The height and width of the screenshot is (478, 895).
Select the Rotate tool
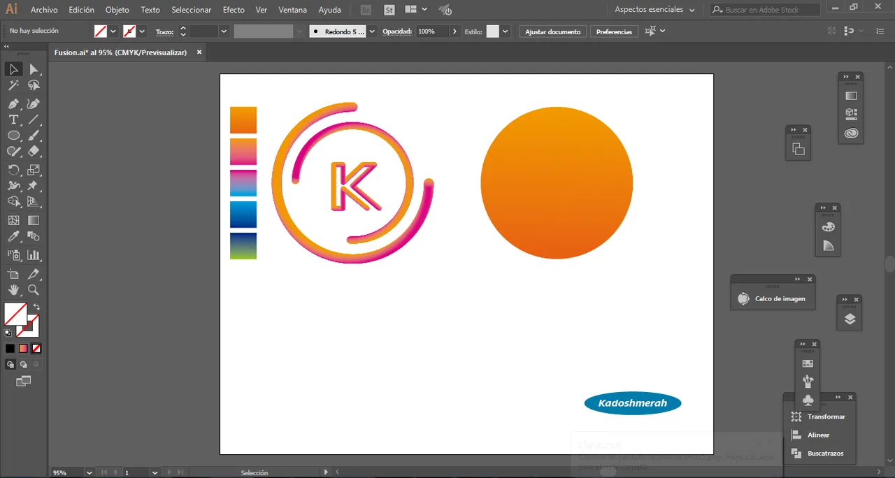[13, 170]
